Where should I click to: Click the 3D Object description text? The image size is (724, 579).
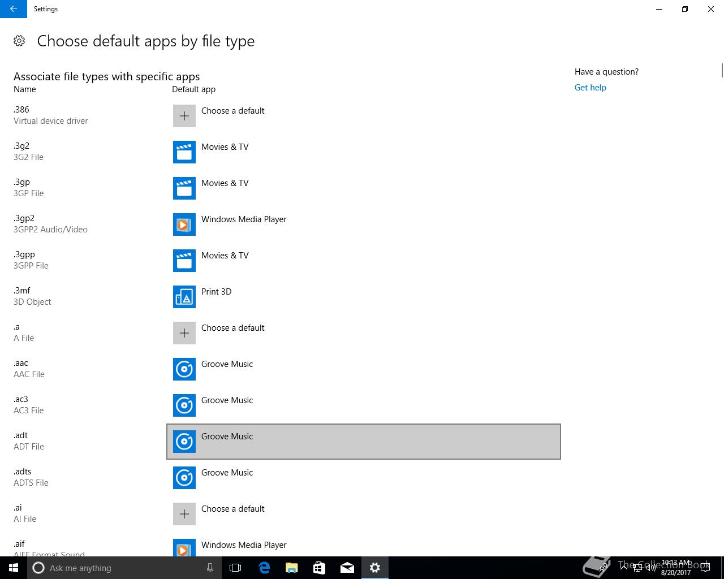coord(32,302)
